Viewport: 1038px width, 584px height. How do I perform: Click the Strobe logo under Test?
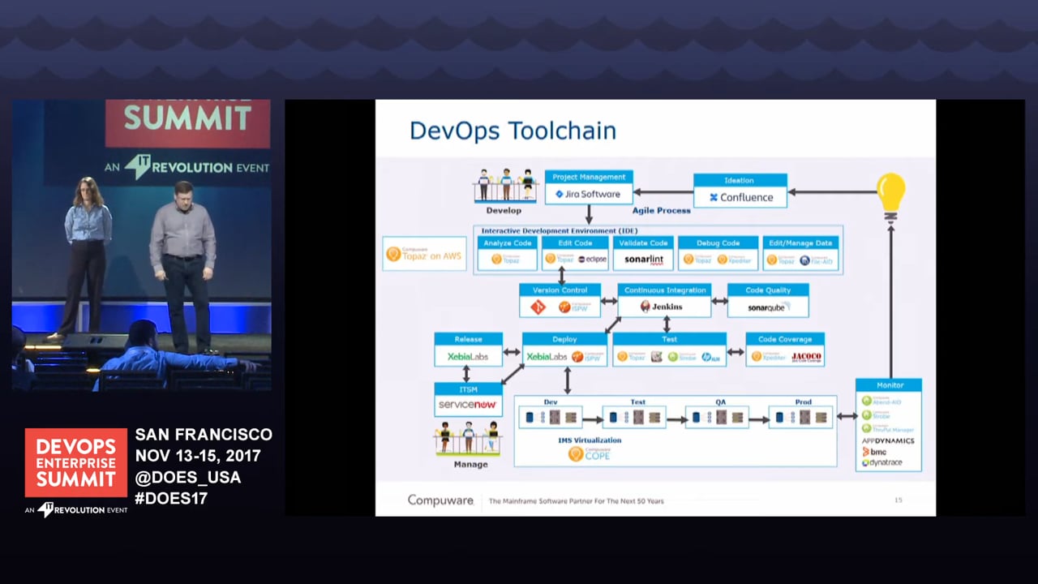682,357
